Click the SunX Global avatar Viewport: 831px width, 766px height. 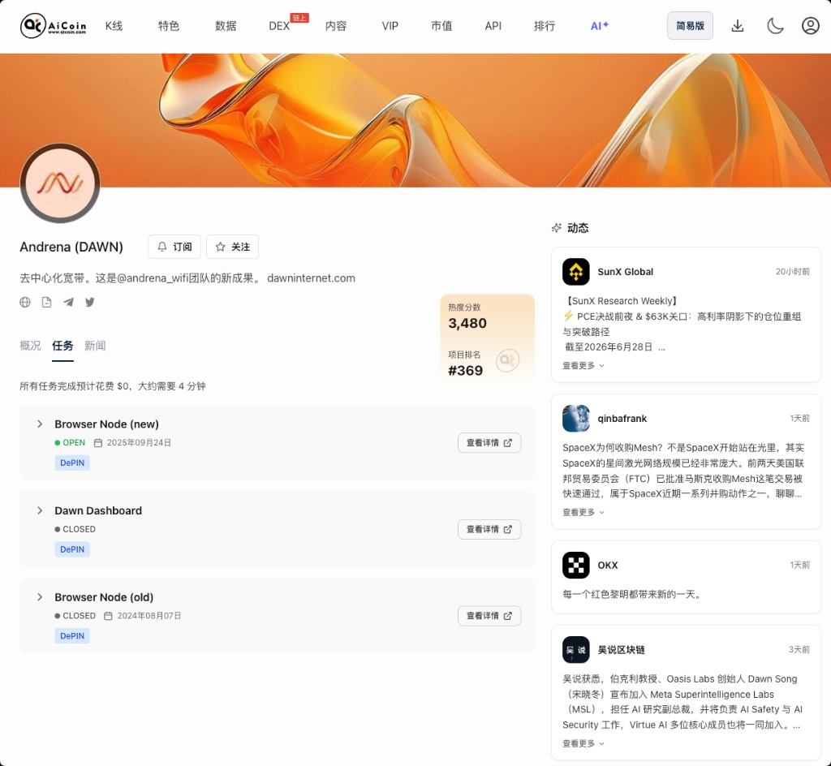coord(575,272)
